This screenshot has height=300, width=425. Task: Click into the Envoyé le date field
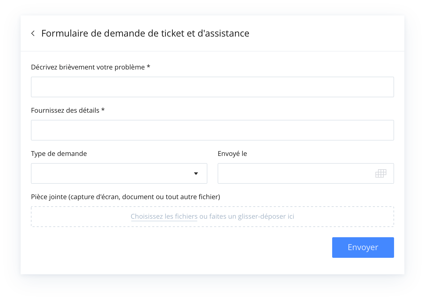tap(306, 173)
